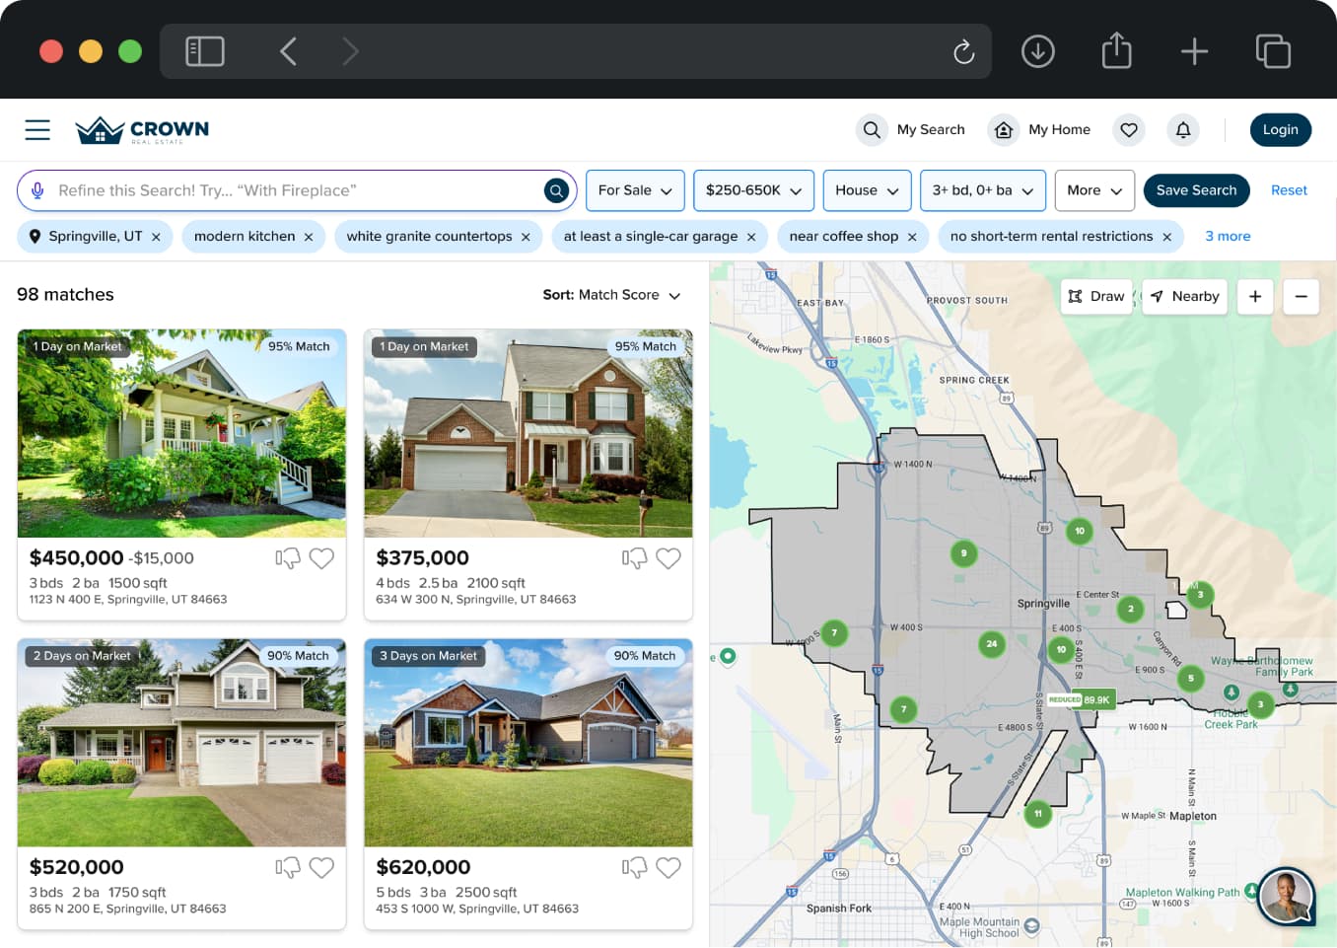The width and height of the screenshot is (1337, 948).
Task: Click the My Home house icon
Action: coord(1004,129)
